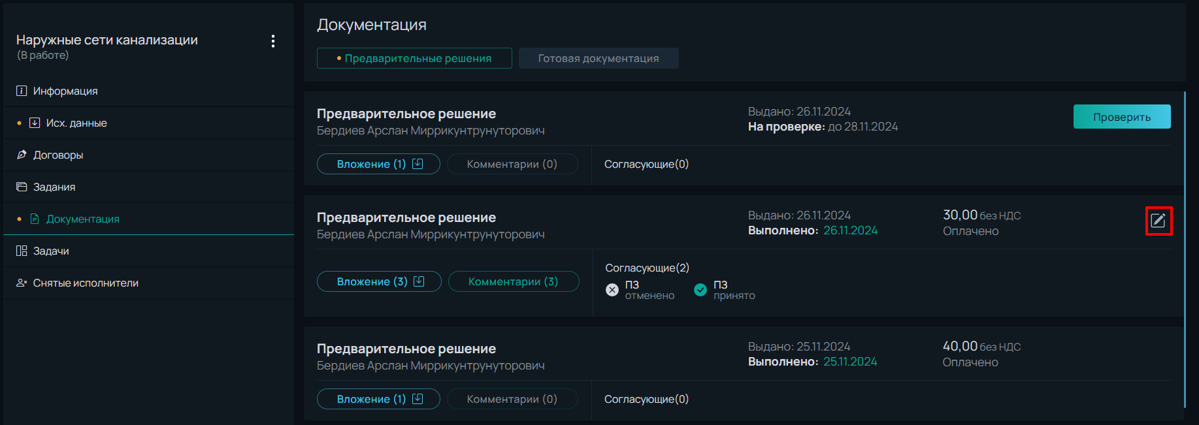Screen dimensions: 1199x425
Task: Click the vertical scrollbar on right edge
Action: 1185,249
